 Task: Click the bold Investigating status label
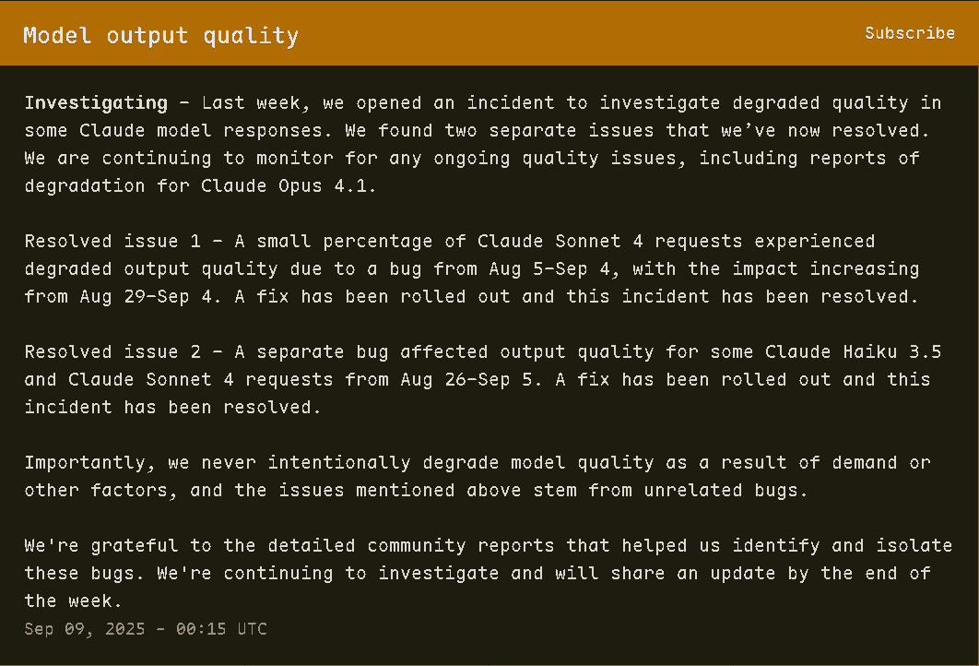[x=96, y=103]
